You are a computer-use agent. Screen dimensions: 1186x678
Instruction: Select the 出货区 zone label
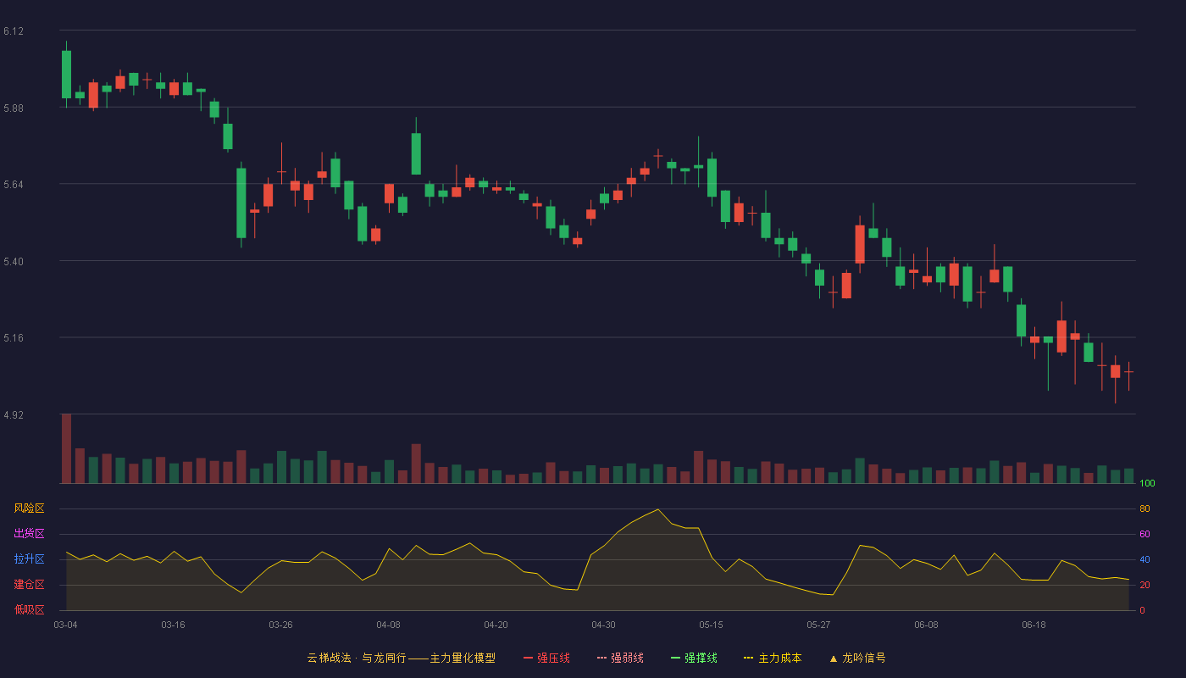(x=29, y=534)
